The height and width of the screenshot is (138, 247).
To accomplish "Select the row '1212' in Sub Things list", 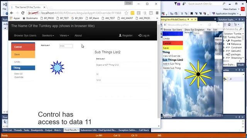I will coord(123,80).
